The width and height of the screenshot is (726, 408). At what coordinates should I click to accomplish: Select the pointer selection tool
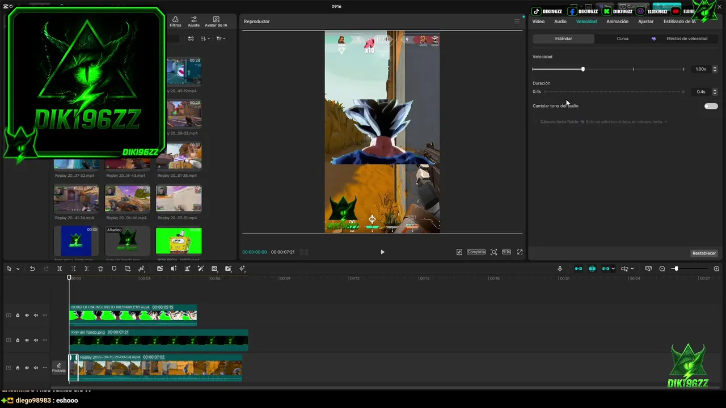click(9, 269)
